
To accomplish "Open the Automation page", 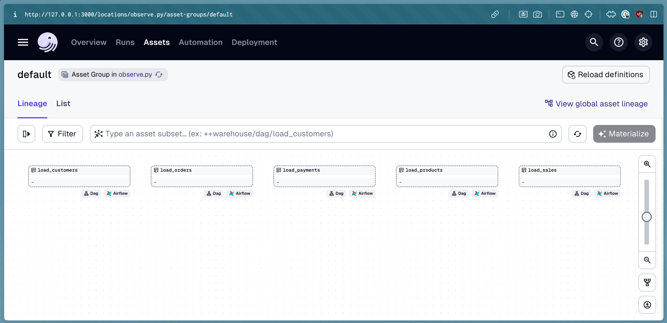I will coord(201,42).
